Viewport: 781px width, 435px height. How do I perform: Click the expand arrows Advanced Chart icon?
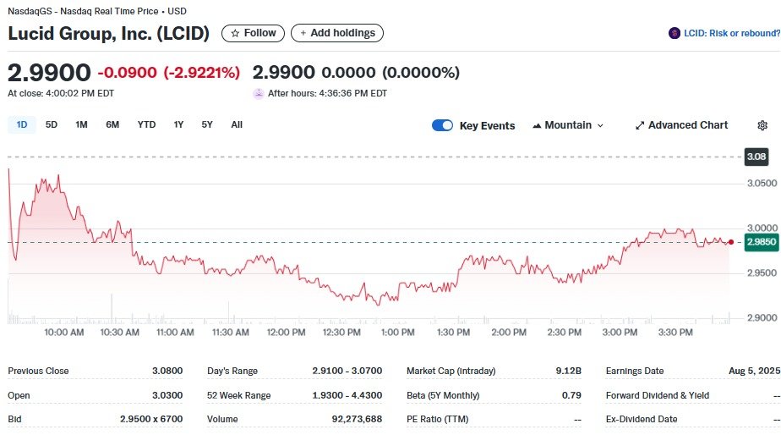click(x=640, y=125)
